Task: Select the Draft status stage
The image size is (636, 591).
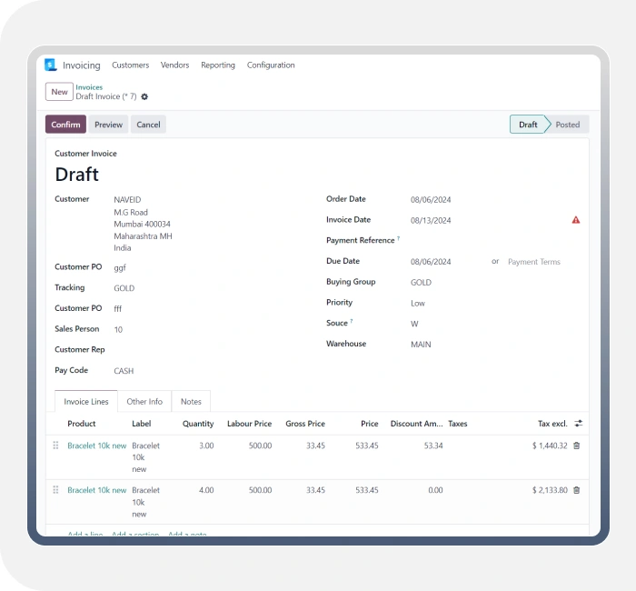Action: click(528, 125)
